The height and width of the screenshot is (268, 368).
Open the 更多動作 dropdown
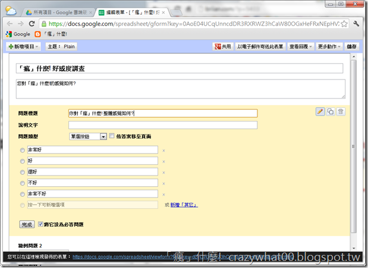point(329,47)
